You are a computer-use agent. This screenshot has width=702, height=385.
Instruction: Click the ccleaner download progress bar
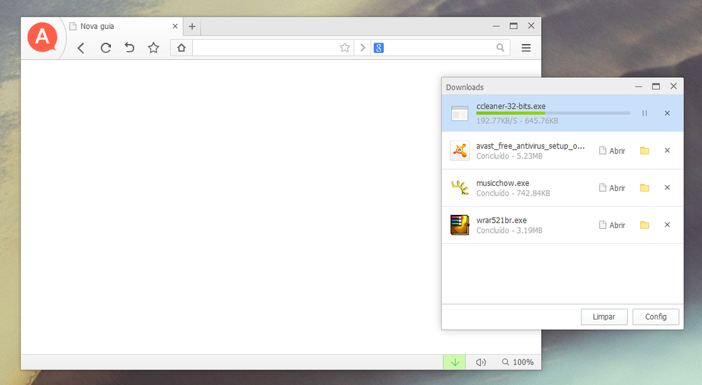[x=553, y=113]
